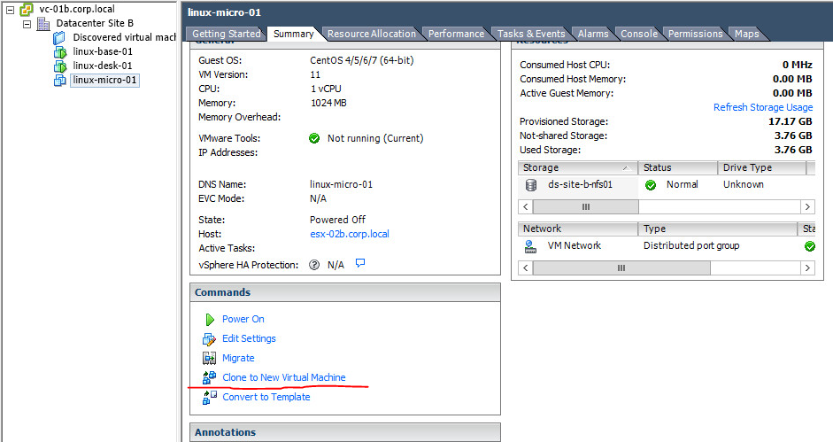Sort by the Network column header

[x=577, y=229]
